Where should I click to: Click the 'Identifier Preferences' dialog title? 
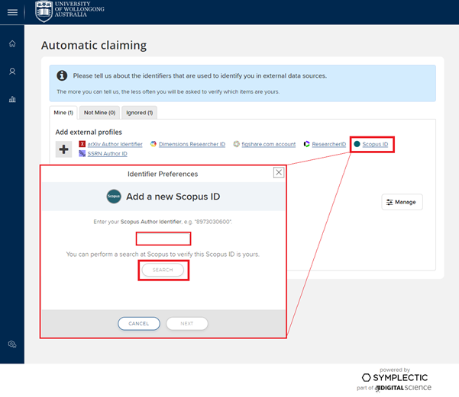click(163, 174)
